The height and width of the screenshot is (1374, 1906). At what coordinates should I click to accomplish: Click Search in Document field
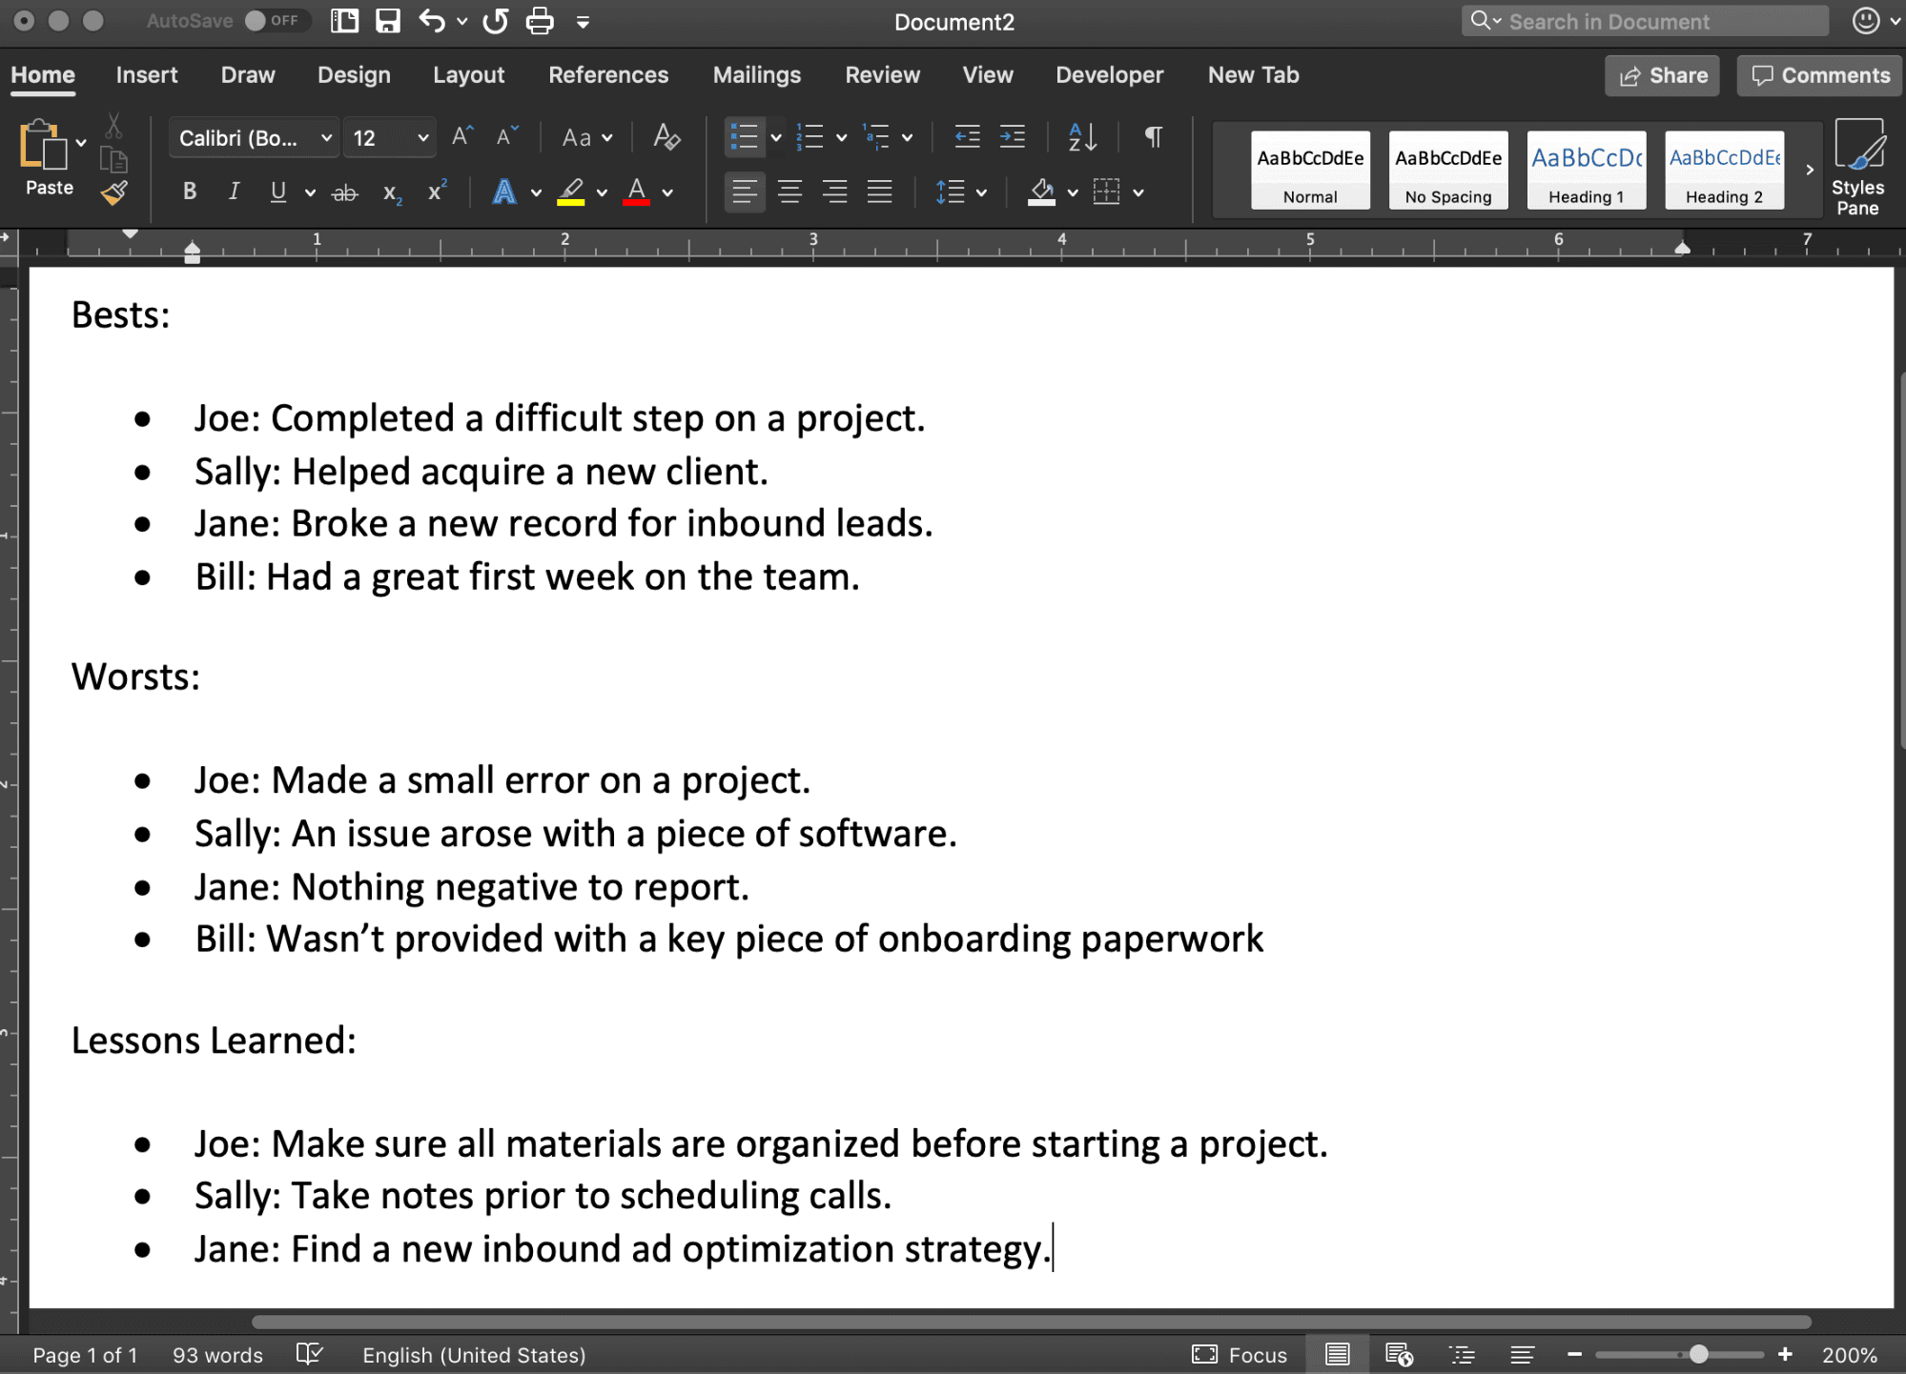[x=1645, y=21]
